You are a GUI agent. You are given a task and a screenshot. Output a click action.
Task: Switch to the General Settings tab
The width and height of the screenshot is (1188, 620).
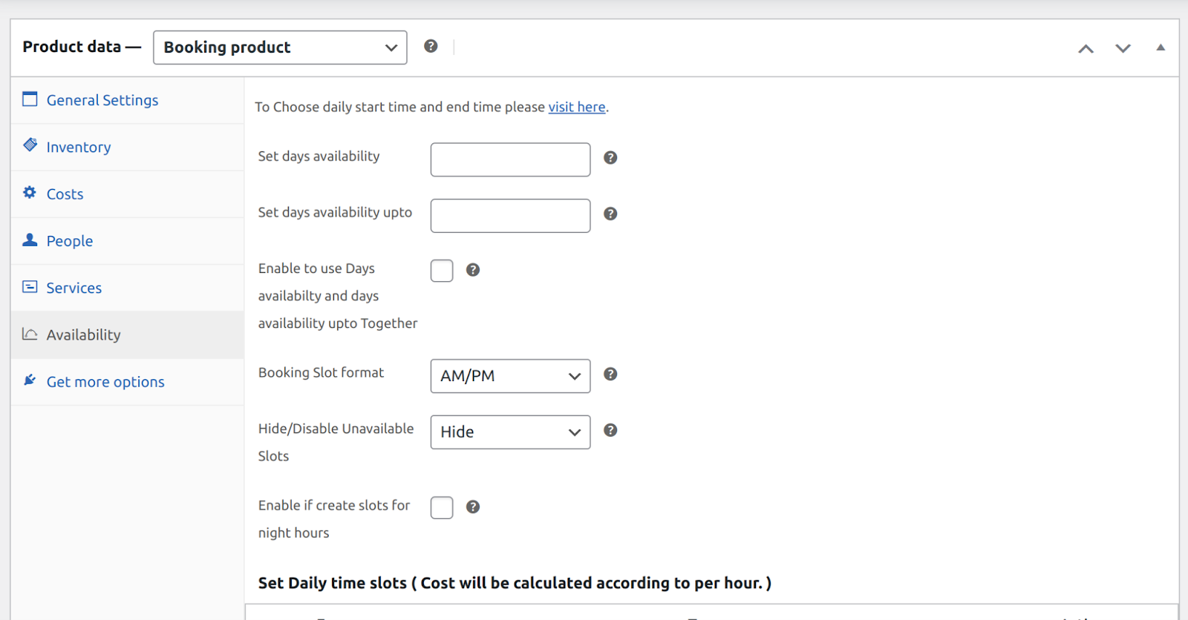102,100
